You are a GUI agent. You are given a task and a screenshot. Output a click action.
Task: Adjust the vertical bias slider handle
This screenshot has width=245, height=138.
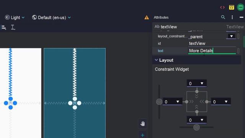pos(159,102)
